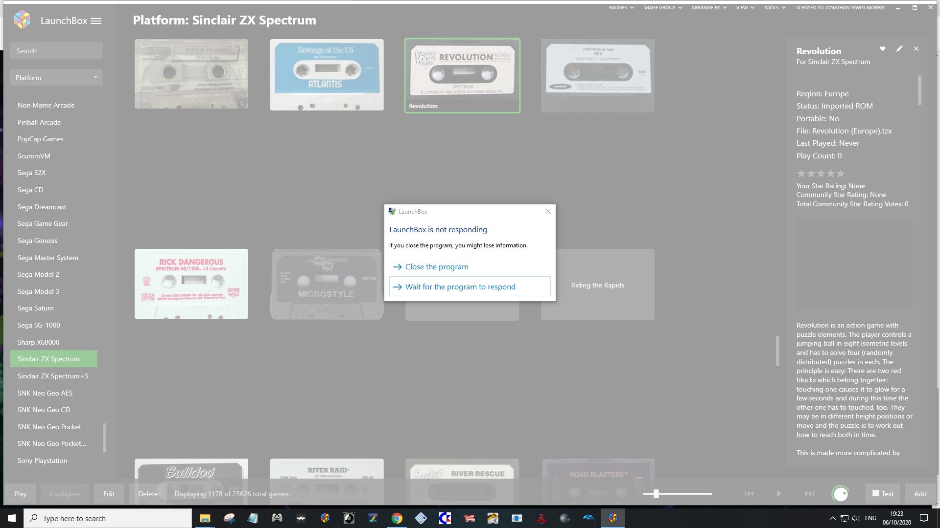
Task: Open the Arrange By menu
Action: 709,7
